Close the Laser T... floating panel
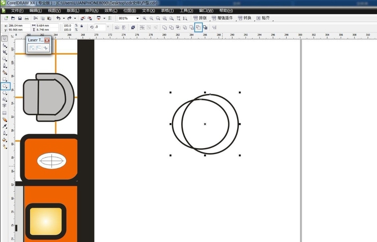 47,40
